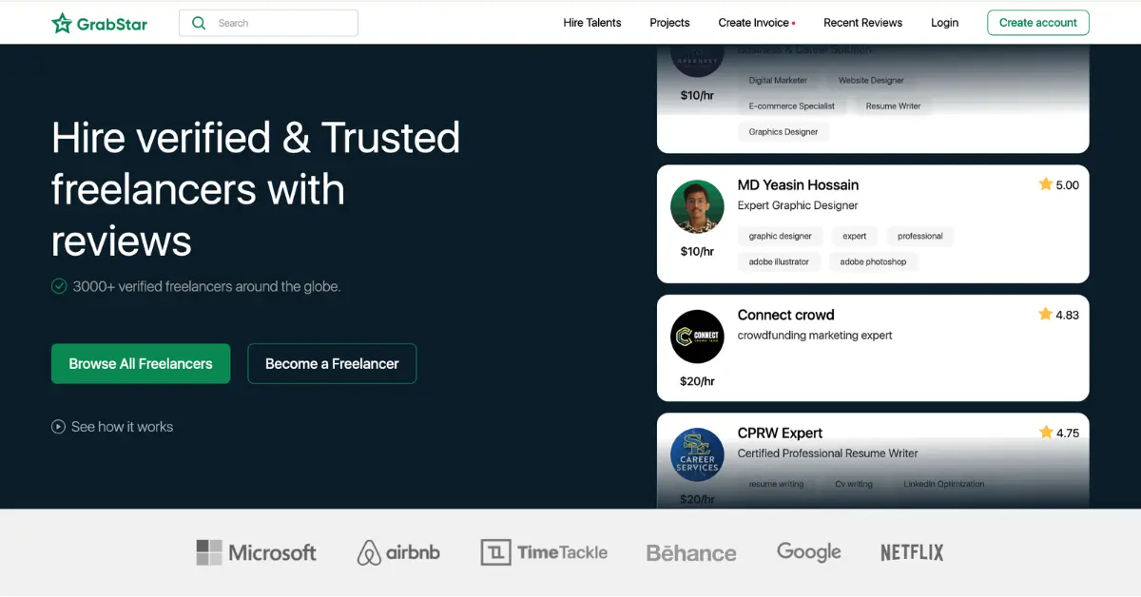This screenshot has height=597, width=1141.
Task: Click the Netflix logo
Action: point(910,551)
